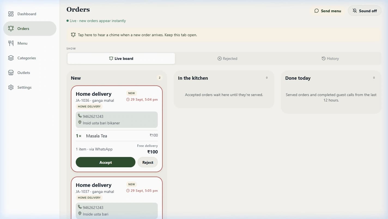Click phone number on order JA-1036
Screen dimensions: 388x219
(x=93, y=116)
